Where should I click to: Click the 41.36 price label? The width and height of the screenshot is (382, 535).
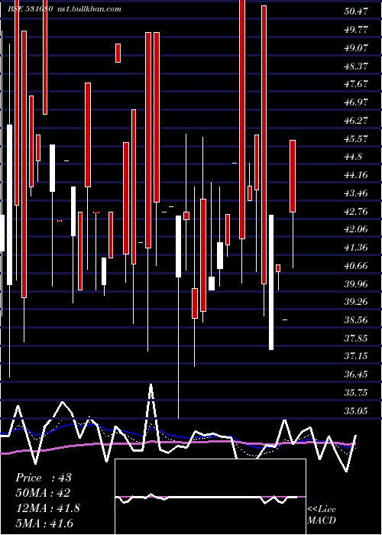356,248
